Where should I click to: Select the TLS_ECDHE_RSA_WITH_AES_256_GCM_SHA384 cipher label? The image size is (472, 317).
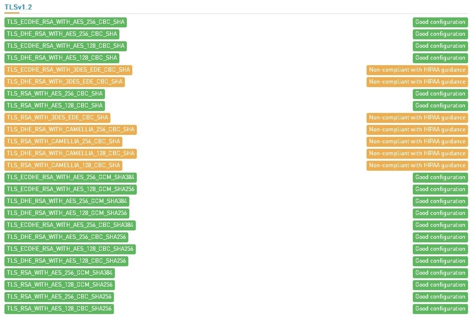tap(70, 177)
